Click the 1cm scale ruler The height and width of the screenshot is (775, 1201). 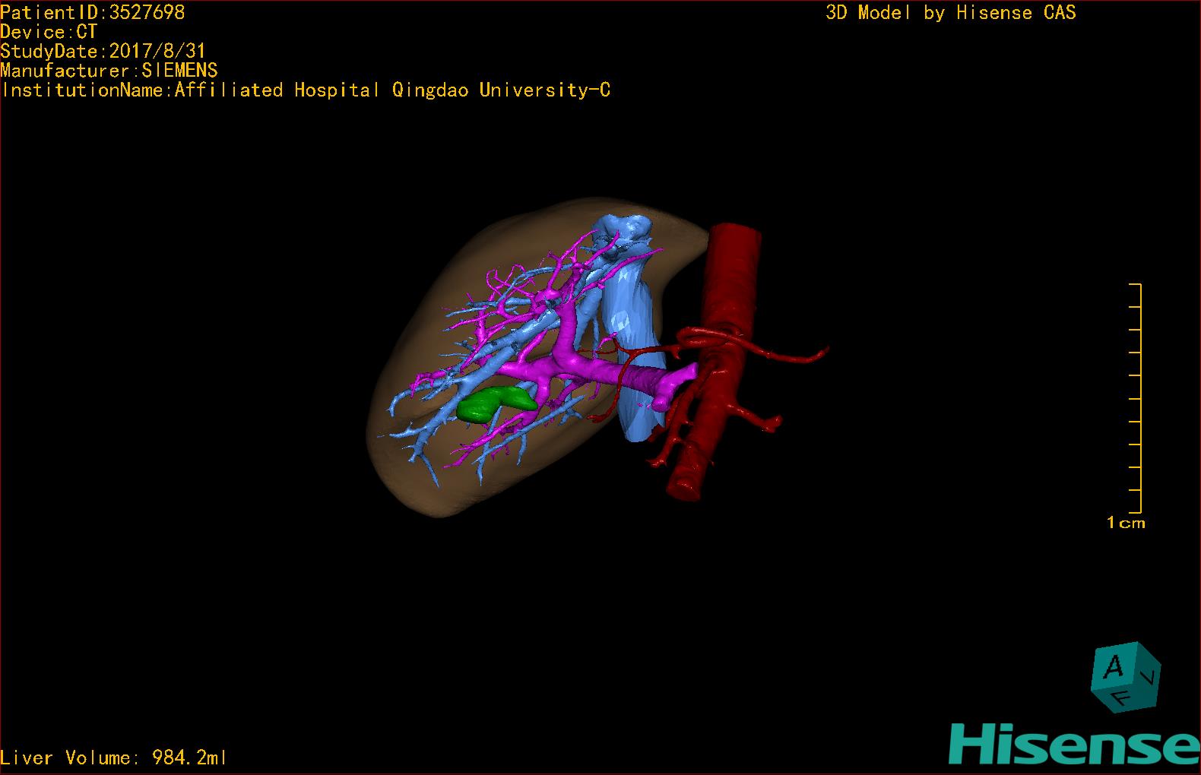point(1136,398)
